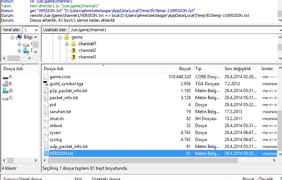The image size is (282, 180).
Task: Click the remote file list vertical scrollbar
Action: [x=279, y=121]
